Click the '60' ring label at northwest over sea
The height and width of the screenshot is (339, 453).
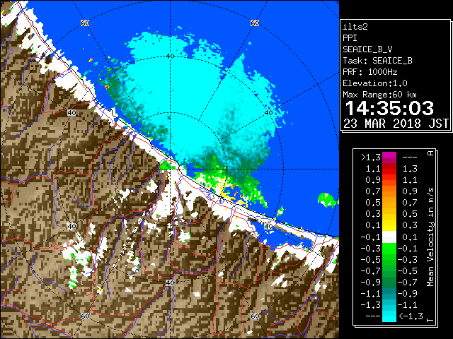pos(85,23)
